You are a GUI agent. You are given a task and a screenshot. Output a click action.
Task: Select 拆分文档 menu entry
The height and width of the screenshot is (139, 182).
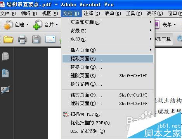click(108, 84)
